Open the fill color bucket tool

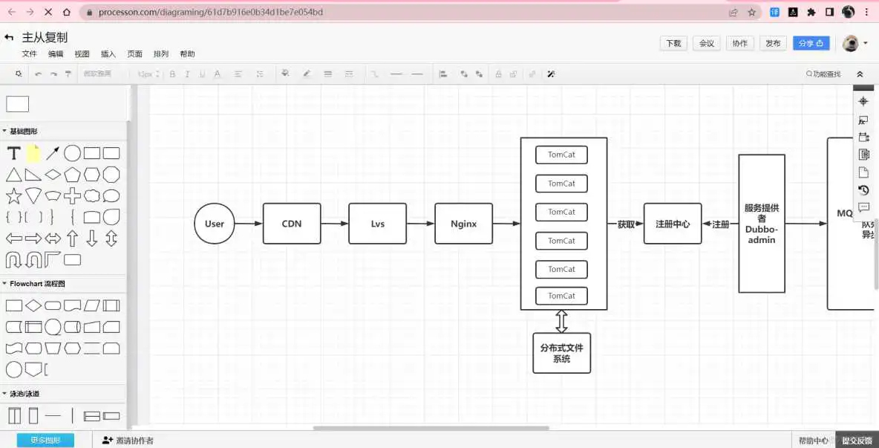click(284, 74)
